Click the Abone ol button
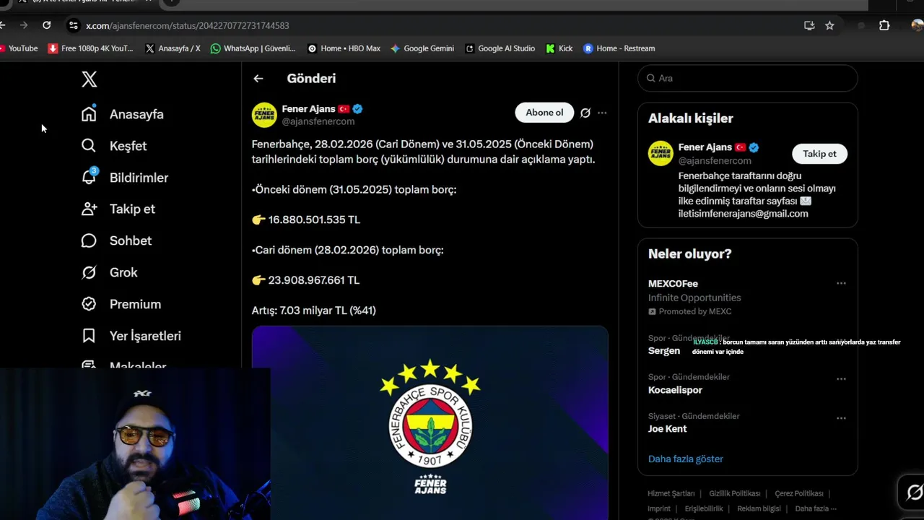The width and height of the screenshot is (924, 520). [x=544, y=113]
